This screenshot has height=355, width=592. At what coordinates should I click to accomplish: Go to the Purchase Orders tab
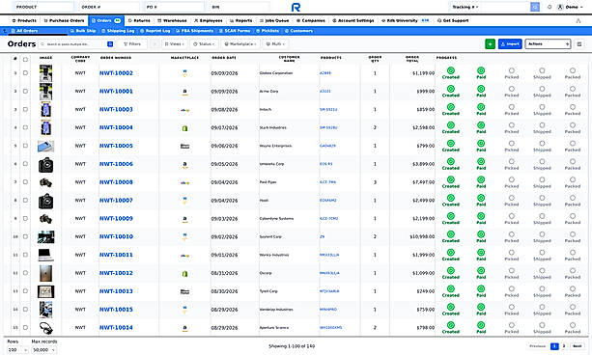64,21
